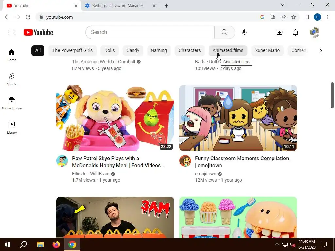This screenshot has width=335, height=251.
Task: Open the Ellie Jr. - WildBrain channel link
Action: pyautogui.click(x=91, y=174)
